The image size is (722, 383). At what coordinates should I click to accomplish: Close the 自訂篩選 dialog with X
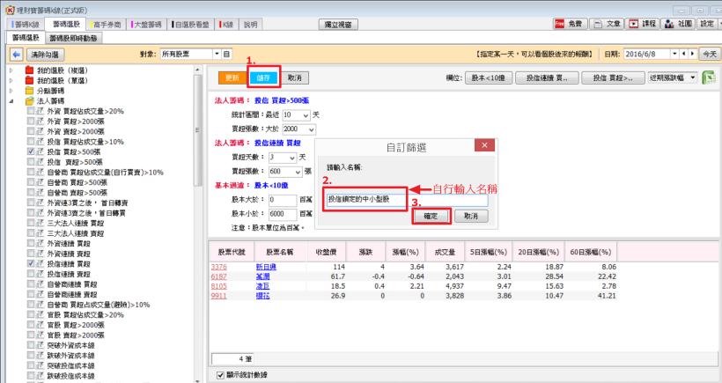(x=484, y=145)
